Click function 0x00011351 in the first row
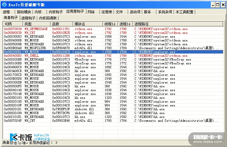The image size is (227, 147). (61, 29)
